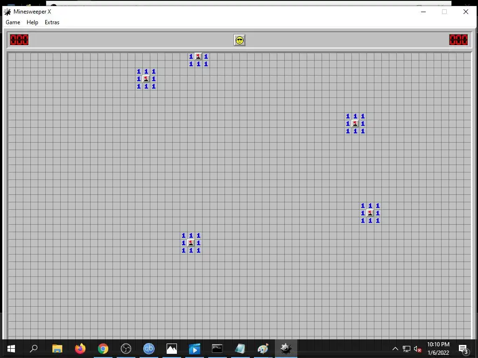Viewport: 478px width, 358px height.
Task: Click the red timer display
Action: point(458,40)
